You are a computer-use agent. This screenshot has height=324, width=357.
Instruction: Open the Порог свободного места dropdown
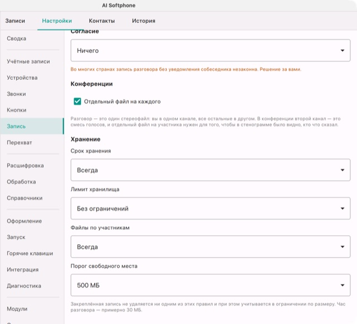[210, 285]
